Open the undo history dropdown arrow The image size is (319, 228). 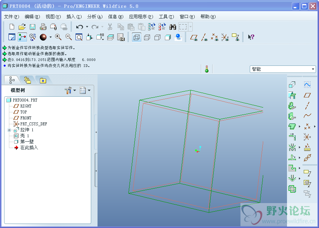coord(87,27)
